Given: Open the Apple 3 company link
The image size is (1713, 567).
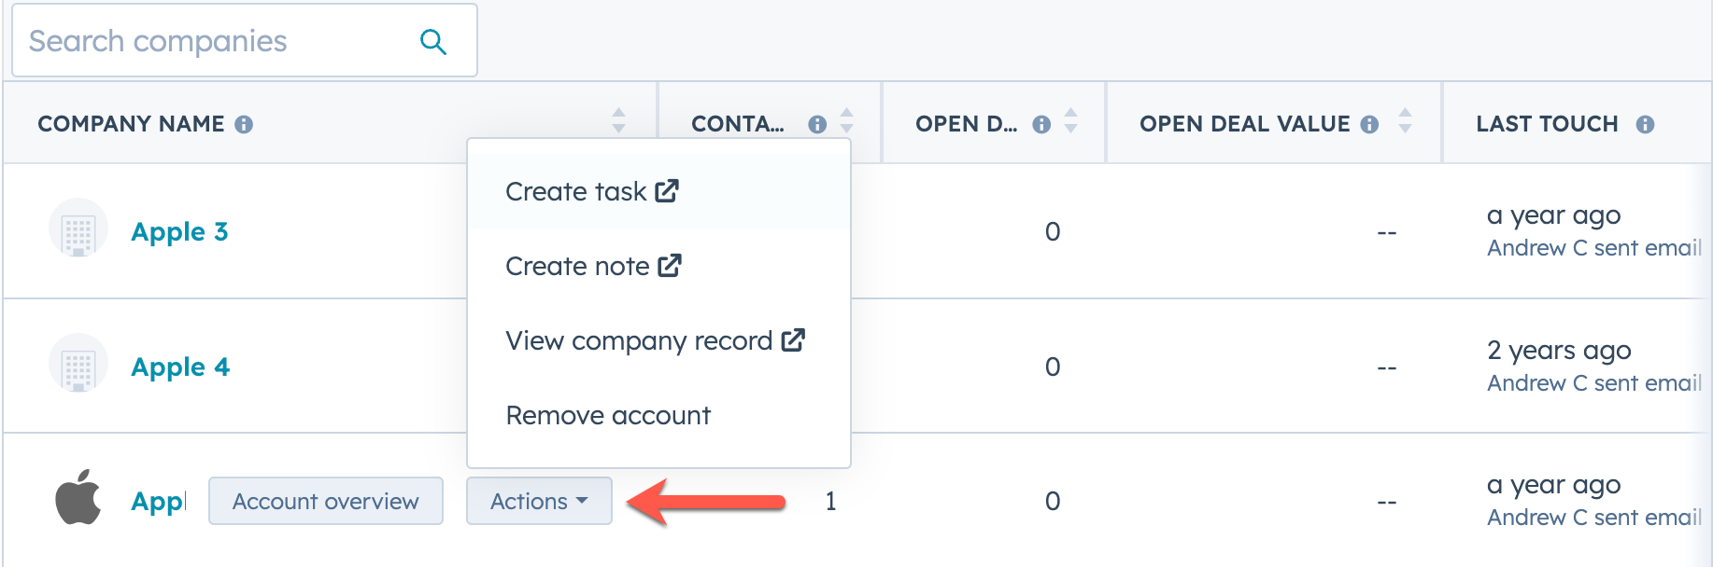Looking at the screenshot, I should pos(179,231).
